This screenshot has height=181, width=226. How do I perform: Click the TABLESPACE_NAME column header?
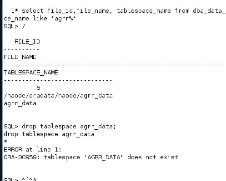31,73
